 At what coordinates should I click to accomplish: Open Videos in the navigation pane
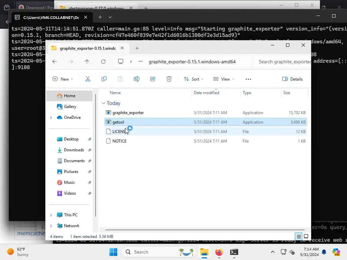click(69, 193)
